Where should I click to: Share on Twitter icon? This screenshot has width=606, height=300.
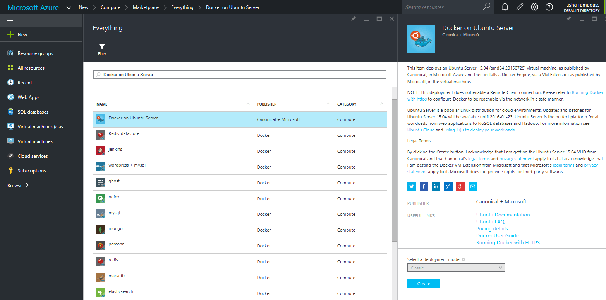coord(412,187)
